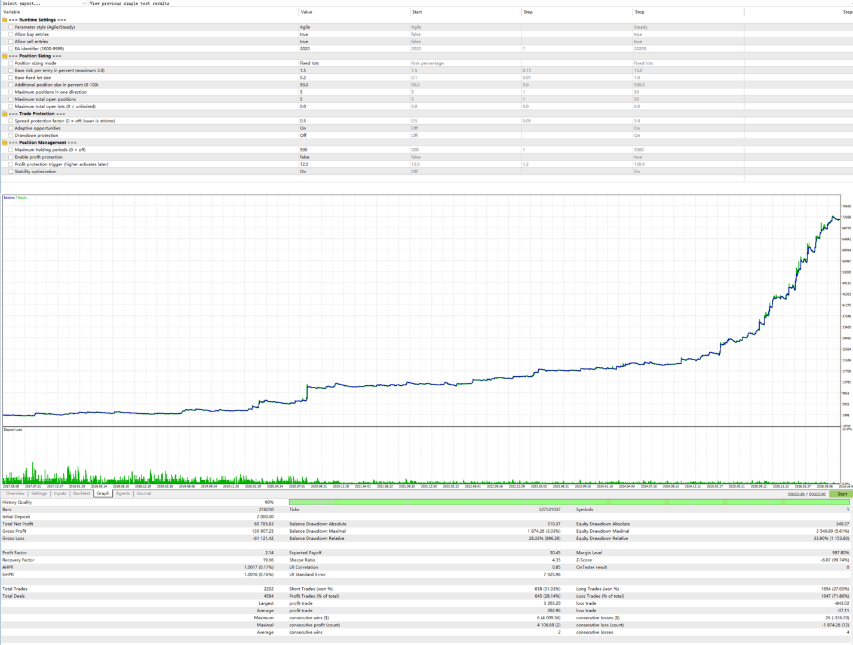Select the Base fixed lot size checkbox
Image resolution: width=853 pixels, height=645 pixels.
point(11,78)
